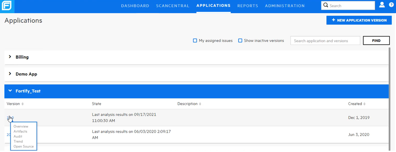
Task: Choose Trend from version popup menu
Action: (x=18, y=141)
